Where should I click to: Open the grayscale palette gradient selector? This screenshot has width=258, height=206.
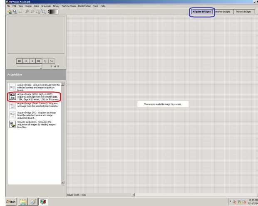click(x=54, y=12)
